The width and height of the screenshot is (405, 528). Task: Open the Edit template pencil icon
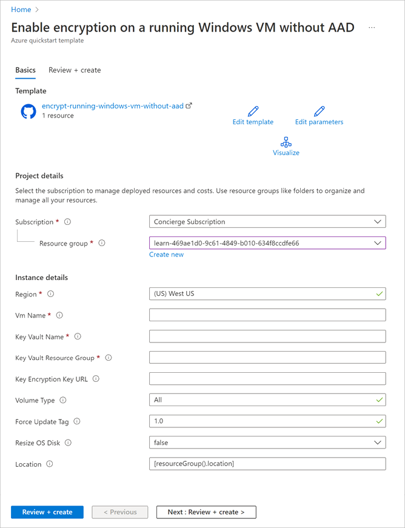point(253,111)
